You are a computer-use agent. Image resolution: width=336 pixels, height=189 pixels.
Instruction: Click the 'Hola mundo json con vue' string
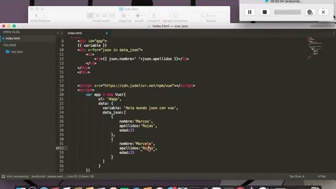(151, 108)
